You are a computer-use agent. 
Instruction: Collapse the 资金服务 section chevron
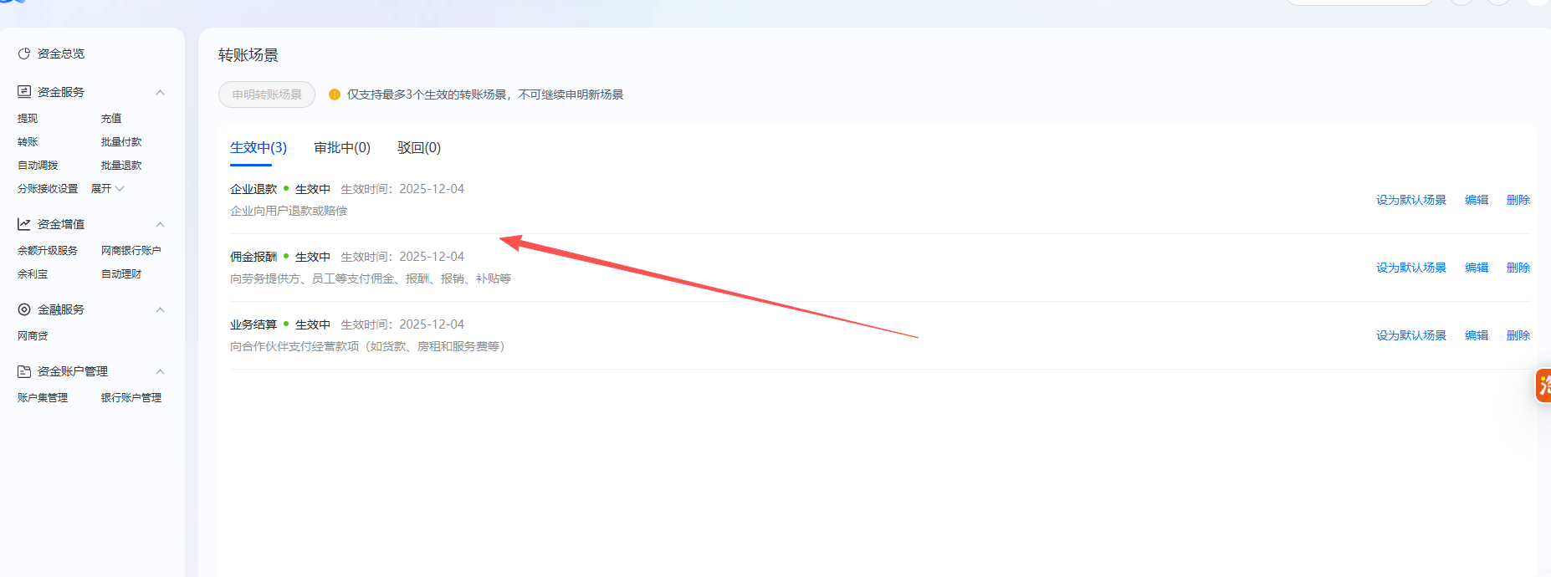[160, 92]
